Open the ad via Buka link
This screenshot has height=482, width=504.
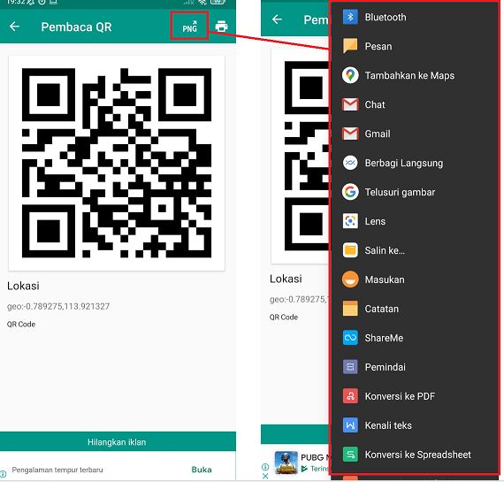(x=202, y=470)
